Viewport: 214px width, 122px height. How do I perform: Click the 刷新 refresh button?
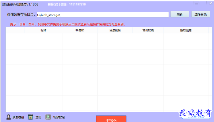(180, 14)
